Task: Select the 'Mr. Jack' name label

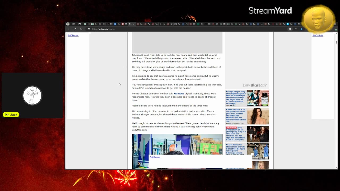Action: (x=11, y=115)
